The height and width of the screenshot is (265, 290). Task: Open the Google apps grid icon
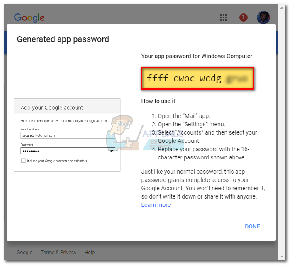coord(224,17)
